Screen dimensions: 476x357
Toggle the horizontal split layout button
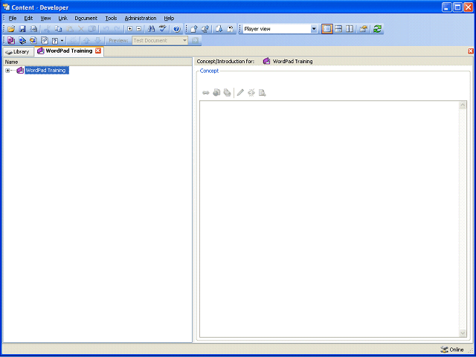(x=338, y=29)
